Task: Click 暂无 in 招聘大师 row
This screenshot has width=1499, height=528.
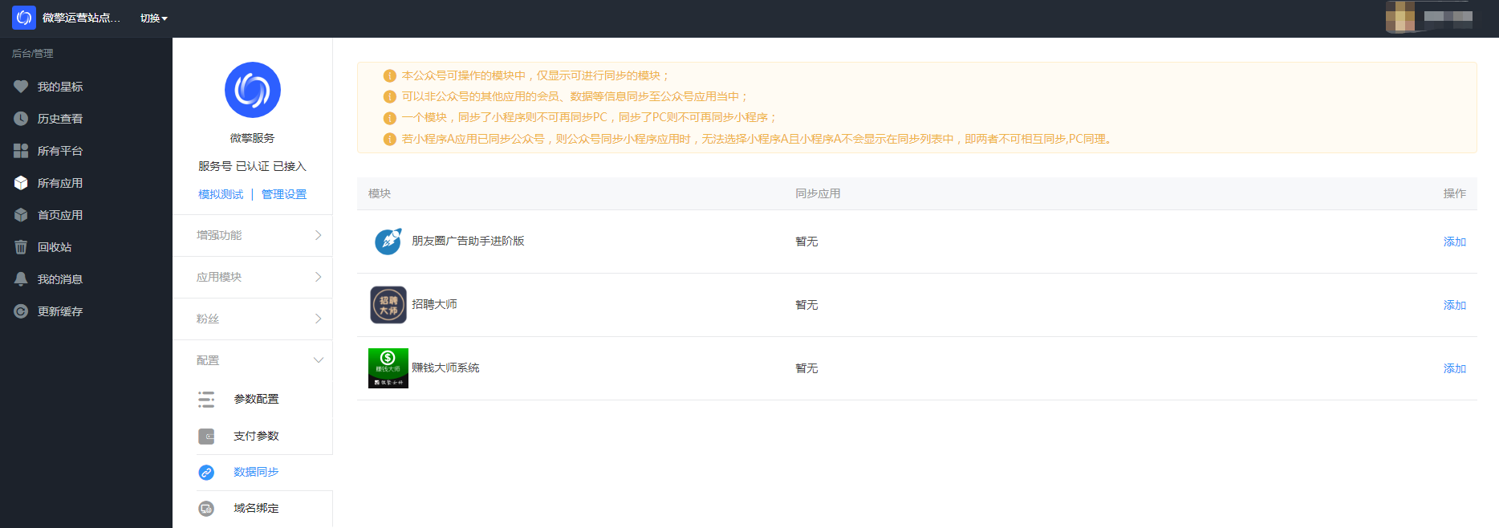Action: pyautogui.click(x=806, y=305)
